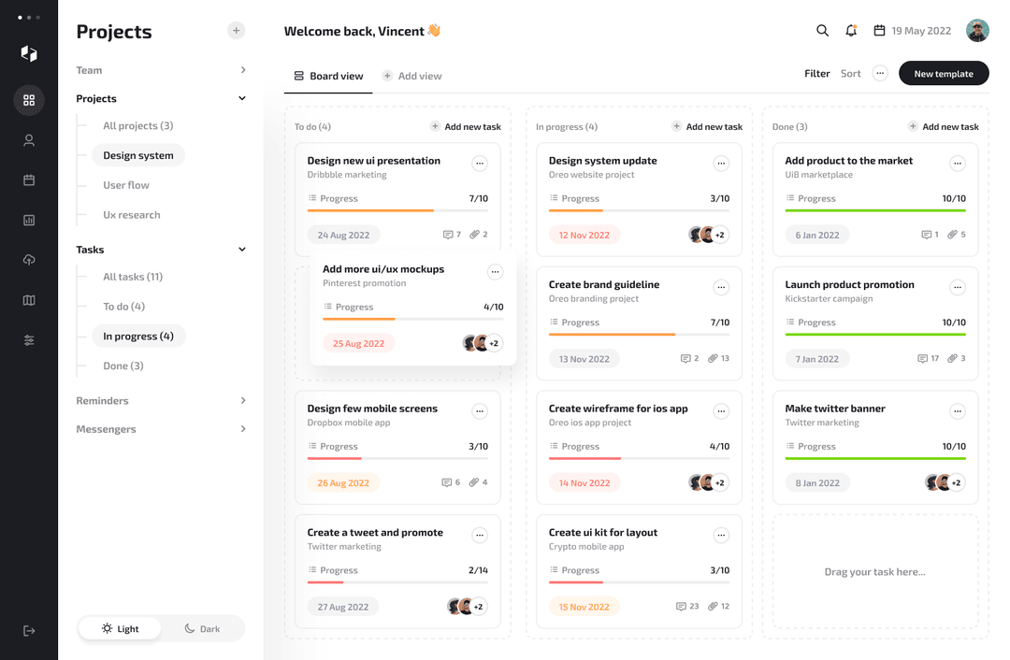Screen dimensions: 1010x660
Task: Open the dashboard grid icon in sidebar
Action: pyautogui.click(x=28, y=100)
